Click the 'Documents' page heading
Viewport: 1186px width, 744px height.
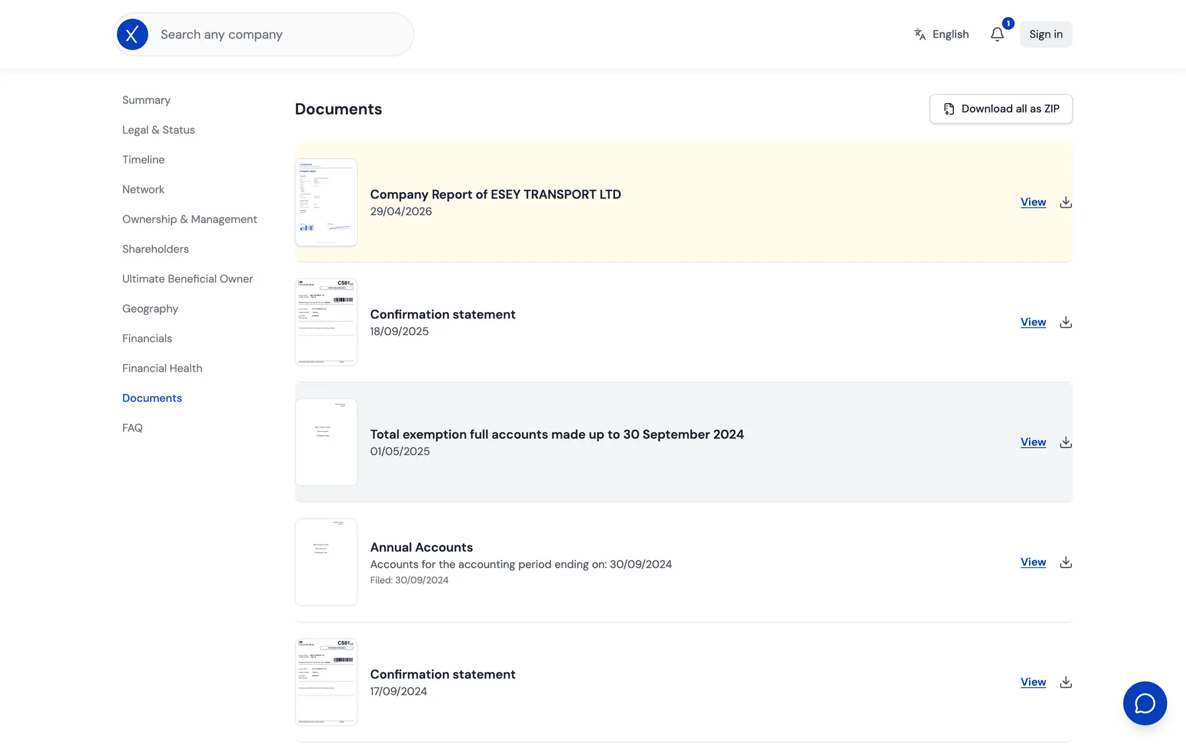[x=338, y=109]
